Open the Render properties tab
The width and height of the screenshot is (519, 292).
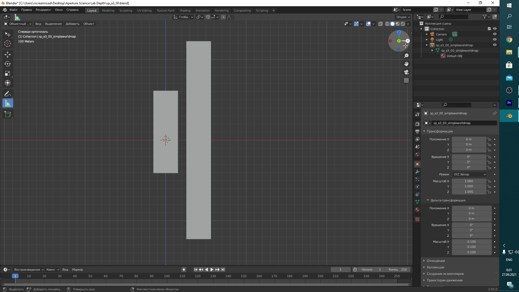click(417, 124)
